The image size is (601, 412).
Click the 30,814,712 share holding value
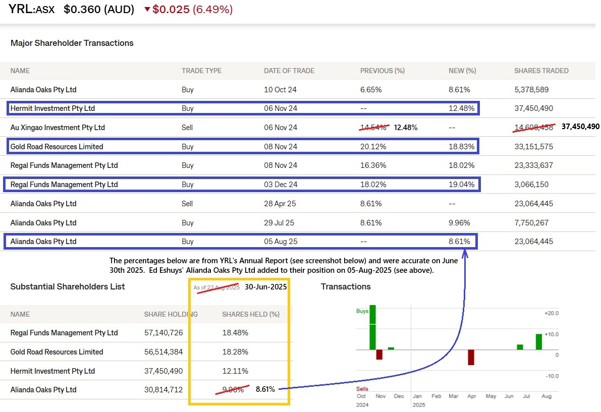click(x=163, y=390)
